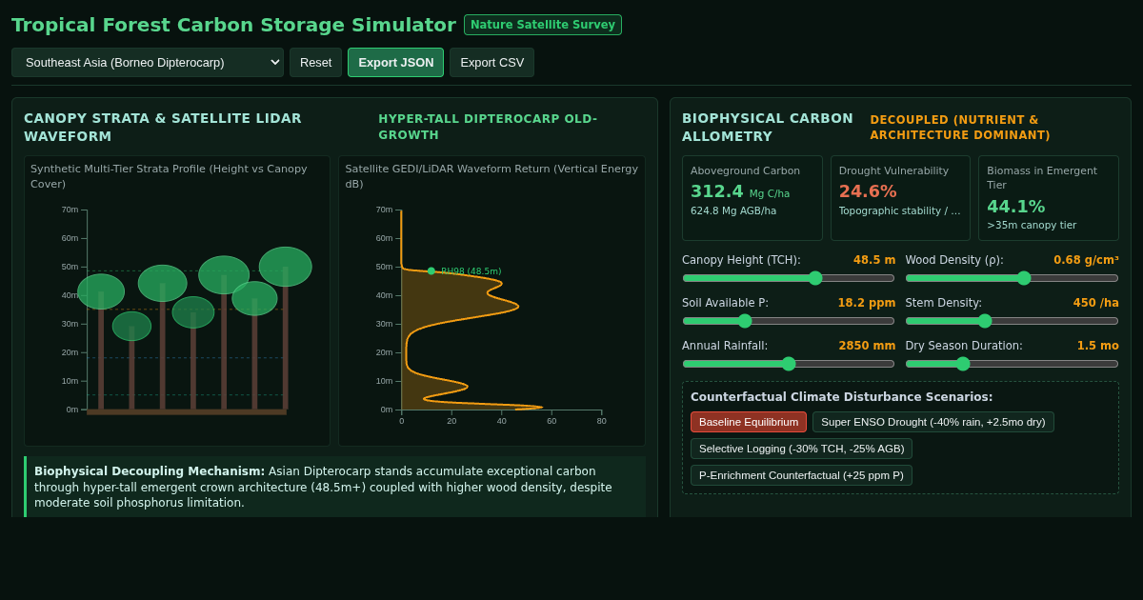Click the 44.1% emergent biomass value
This screenshot has width=1143, height=600.
(1015, 207)
